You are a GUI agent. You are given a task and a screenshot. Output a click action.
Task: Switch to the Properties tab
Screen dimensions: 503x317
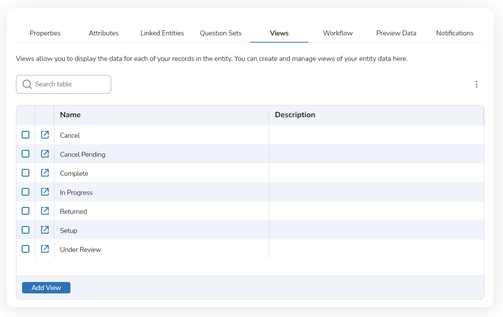coord(45,33)
